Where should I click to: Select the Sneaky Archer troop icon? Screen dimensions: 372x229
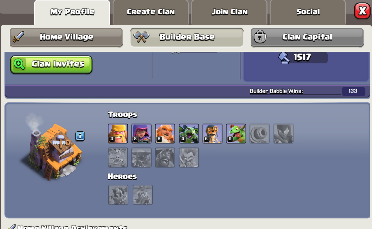[x=141, y=133]
